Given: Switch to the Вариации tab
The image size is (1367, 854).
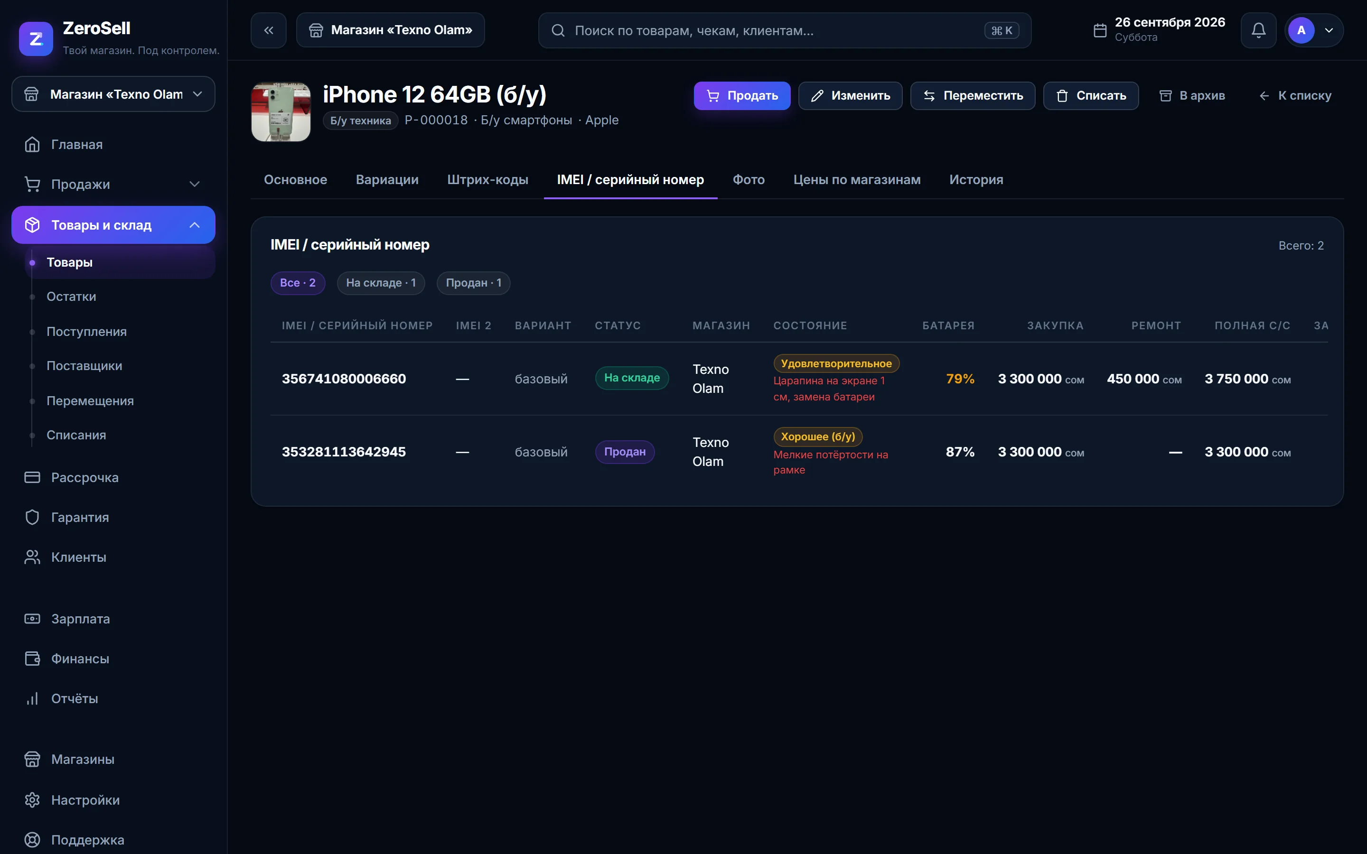Looking at the screenshot, I should coord(387,180).
